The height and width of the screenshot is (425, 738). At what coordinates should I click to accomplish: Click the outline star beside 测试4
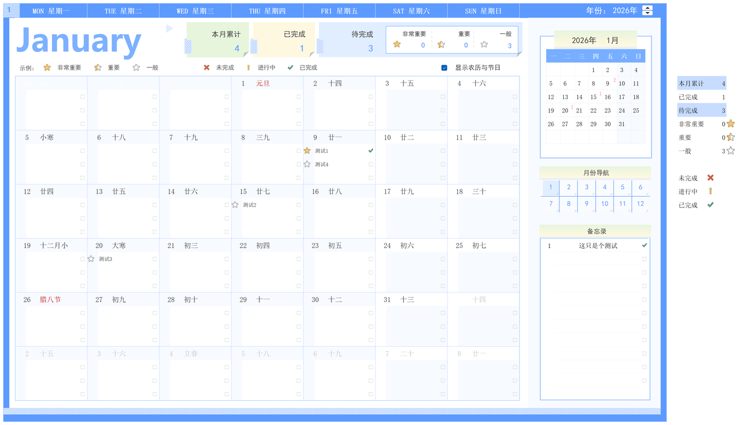[307, 164]
